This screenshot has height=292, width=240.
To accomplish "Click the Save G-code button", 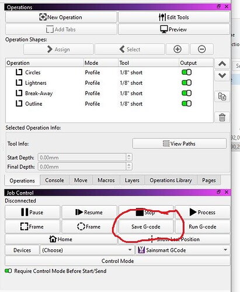I will (146, 227).
